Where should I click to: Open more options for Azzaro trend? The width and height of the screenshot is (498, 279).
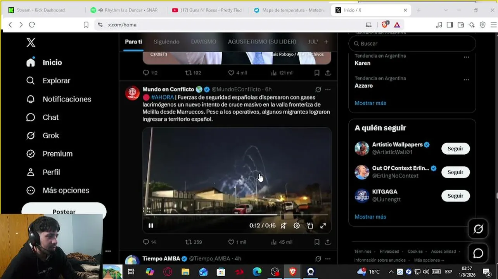(x=466, y=79)
